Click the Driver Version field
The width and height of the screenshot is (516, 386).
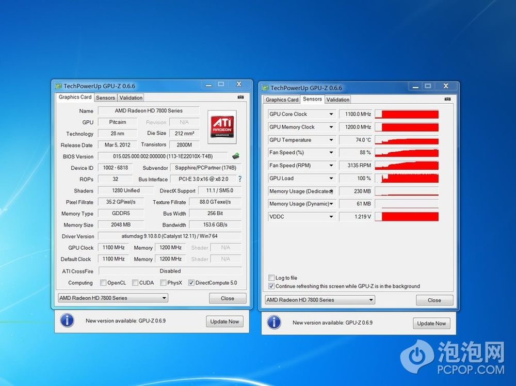pyautogui.click(x=169, y=236)
